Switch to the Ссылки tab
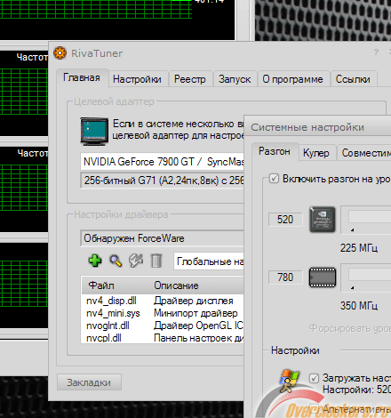 pos(353,79)
